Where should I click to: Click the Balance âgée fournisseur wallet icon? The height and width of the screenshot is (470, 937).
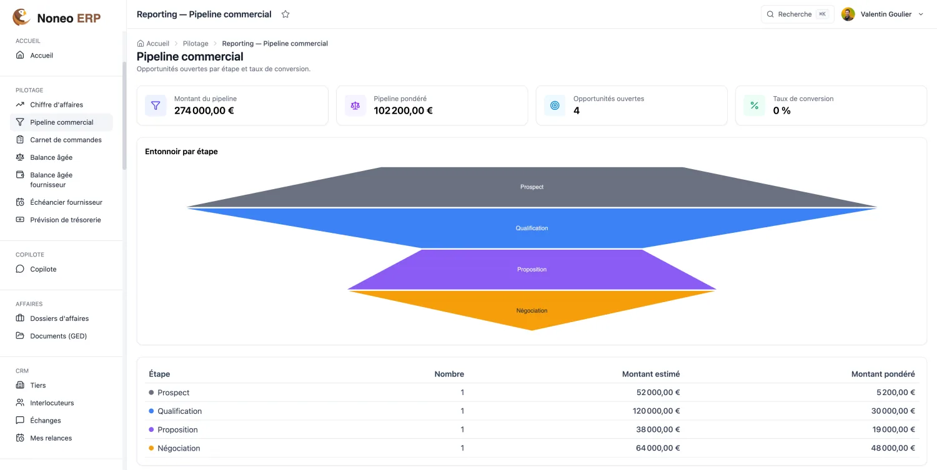click(x=20, y=175)
